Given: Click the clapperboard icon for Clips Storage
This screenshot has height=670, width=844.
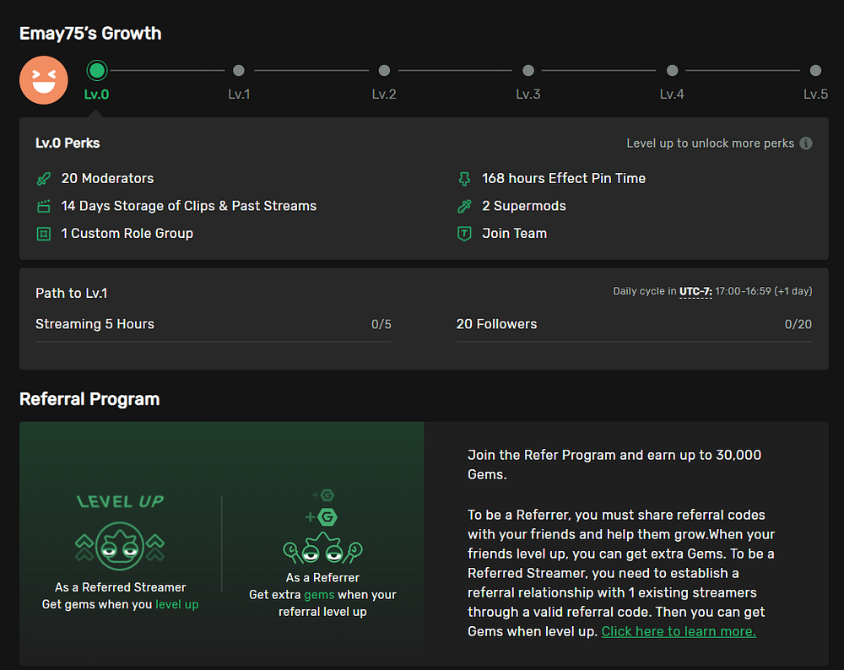Looking at the screenshot, I should 44,206.
